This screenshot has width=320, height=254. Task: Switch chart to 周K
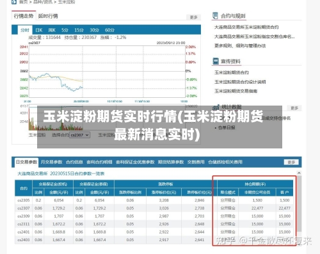52,30
